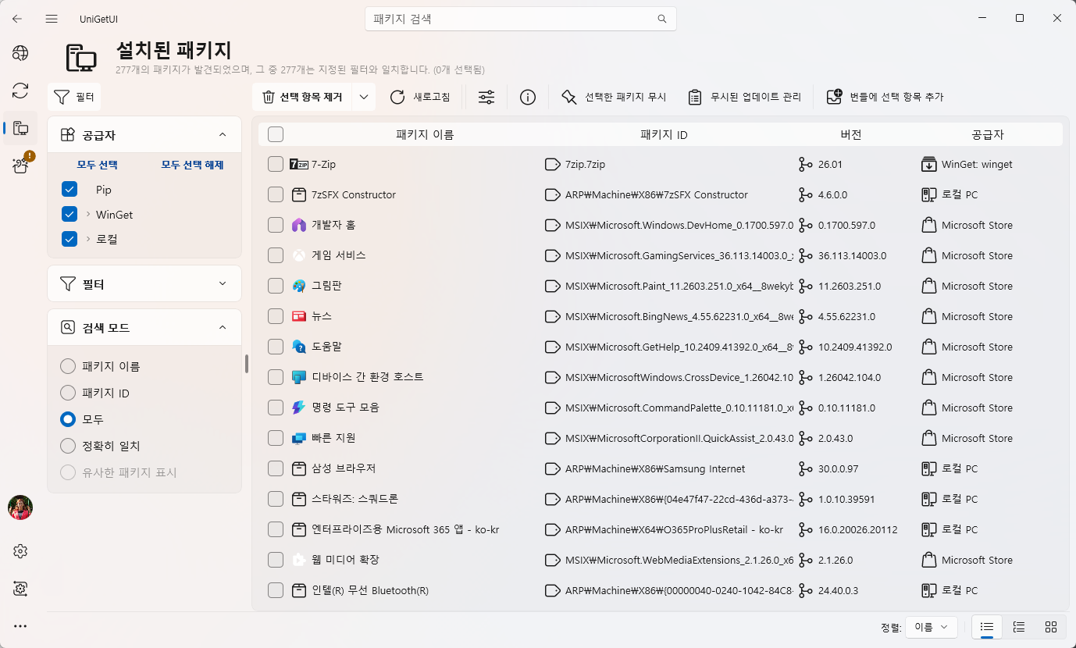The image size is (1076, 648).
Task: Open settings via the sidebar gear icon
Action: point(20,551)
